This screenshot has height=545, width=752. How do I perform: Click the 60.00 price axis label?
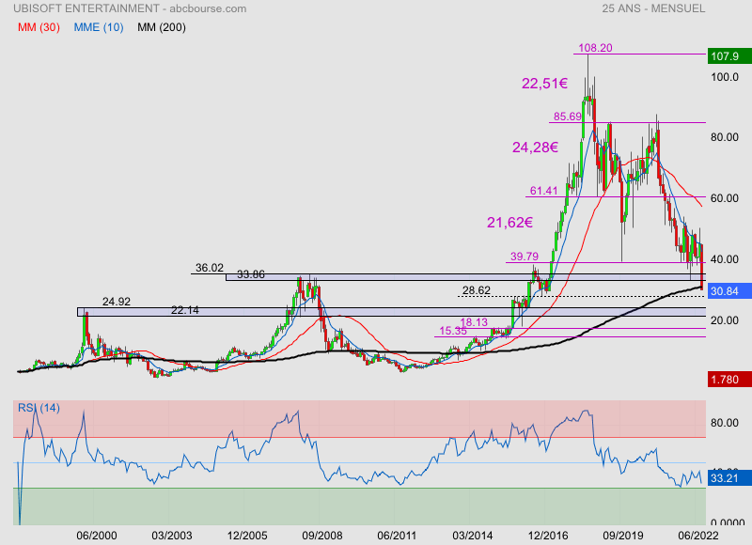[x=725, y=198]
